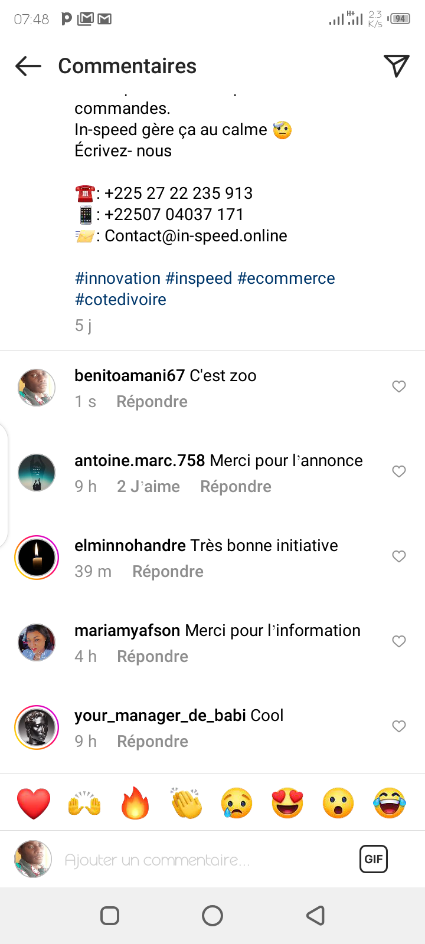Open the #innovation hashtag
The height and width of the screenshot is (944, 425).
tap(118, 278)
